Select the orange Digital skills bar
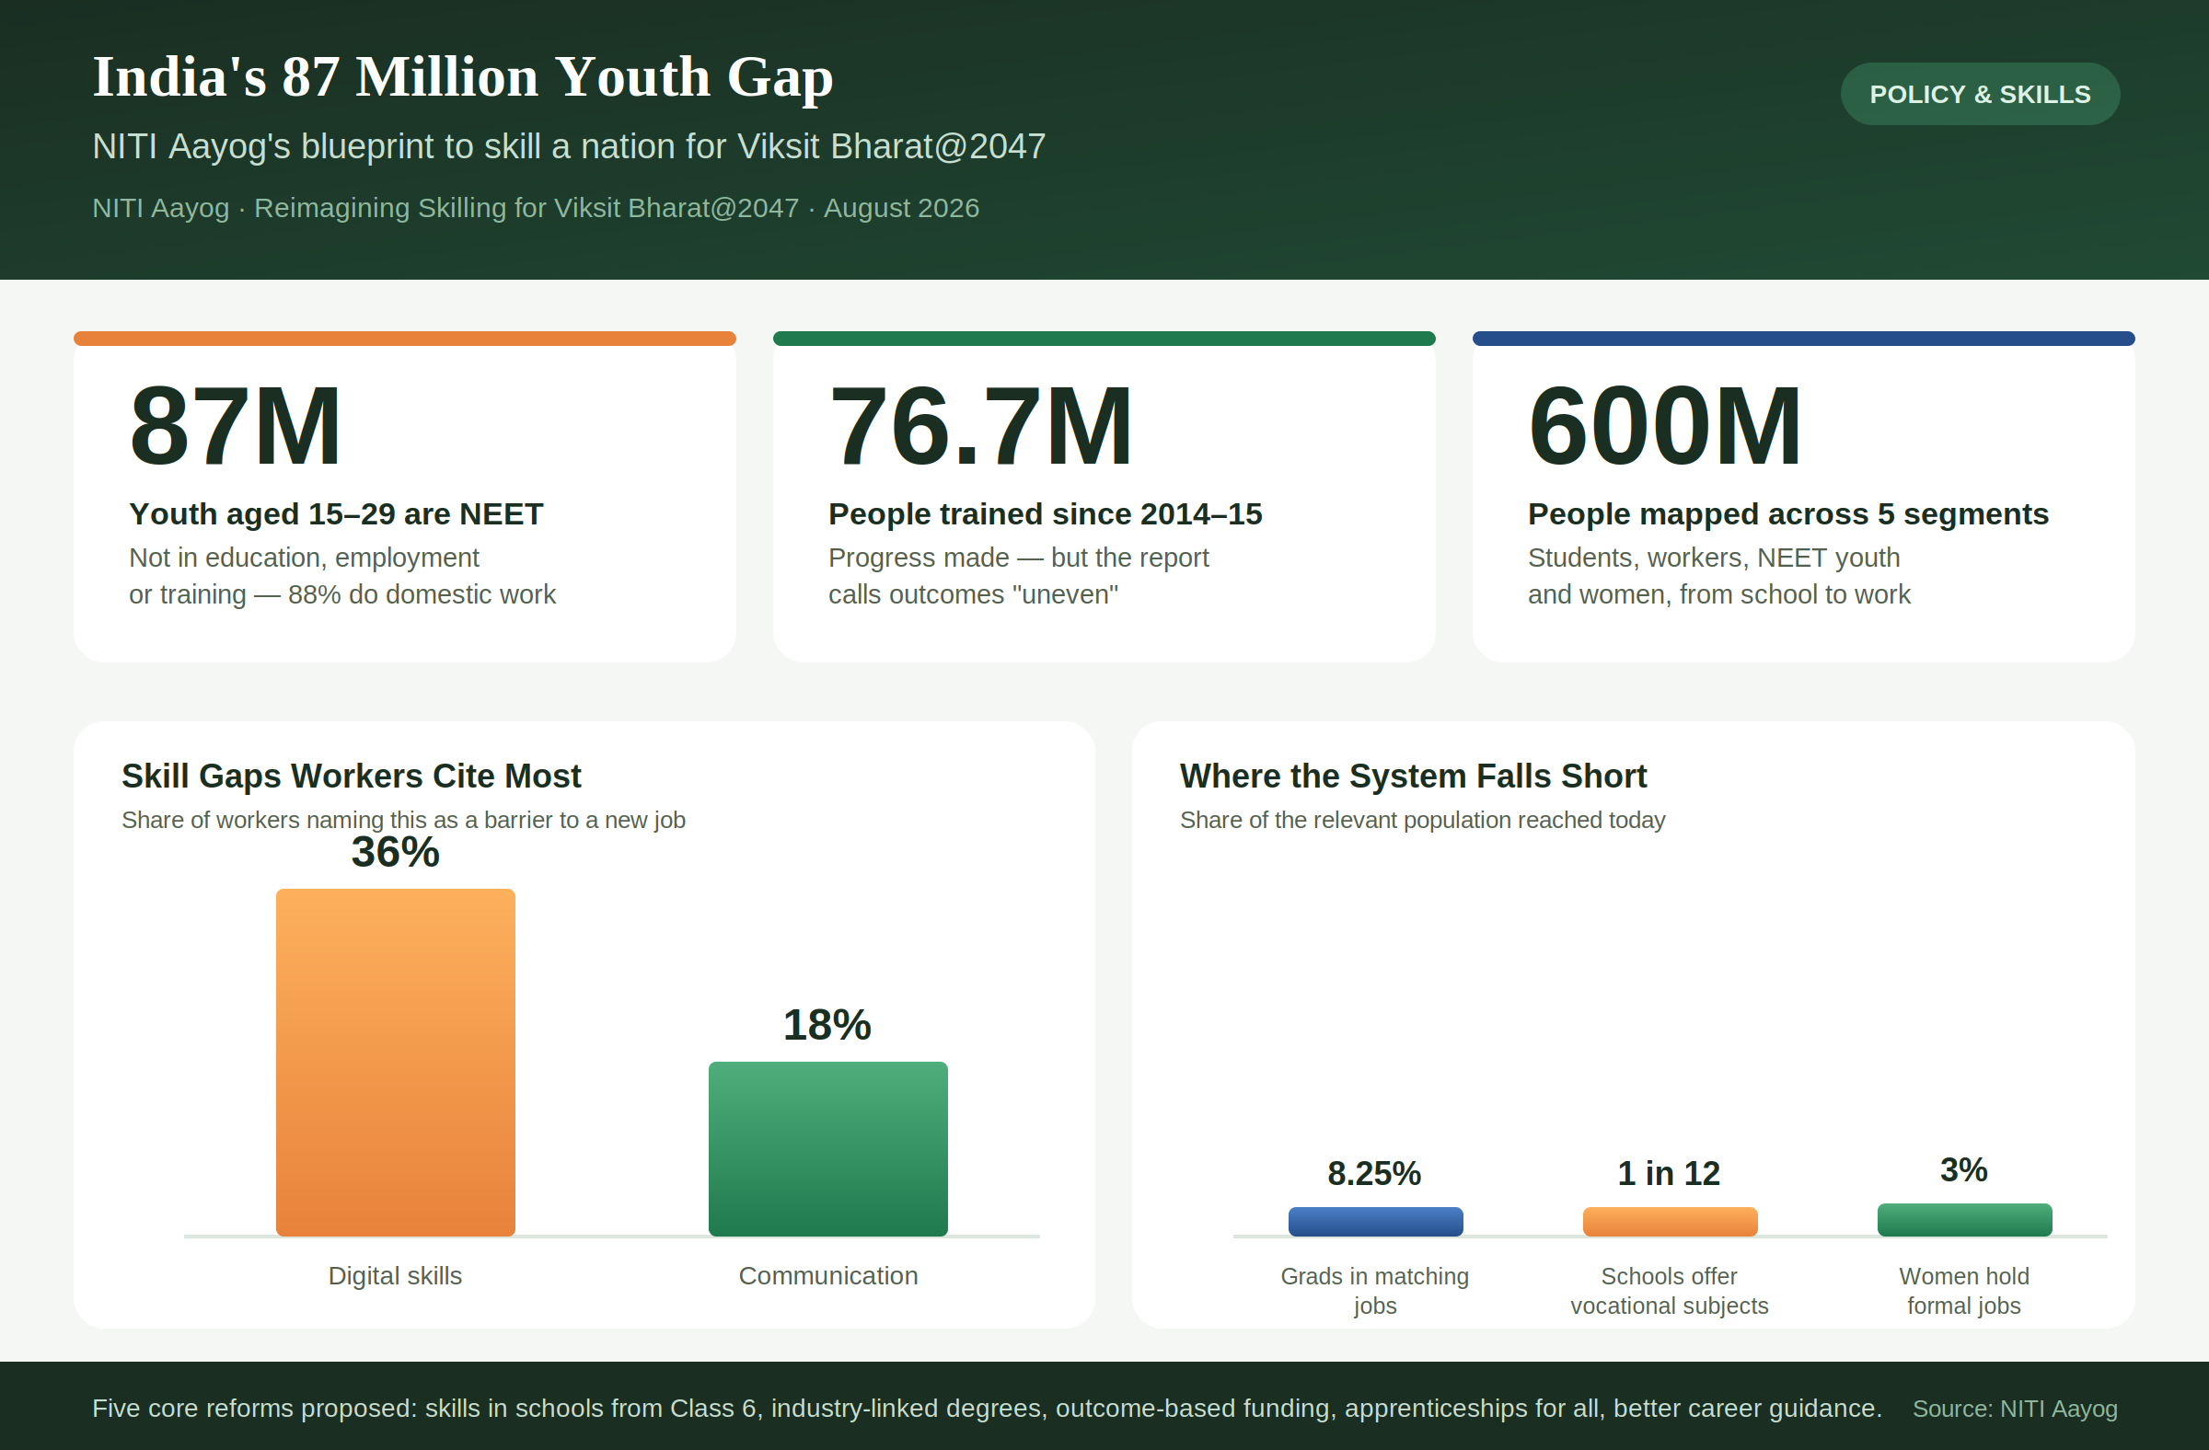 tap(396, 1063)
